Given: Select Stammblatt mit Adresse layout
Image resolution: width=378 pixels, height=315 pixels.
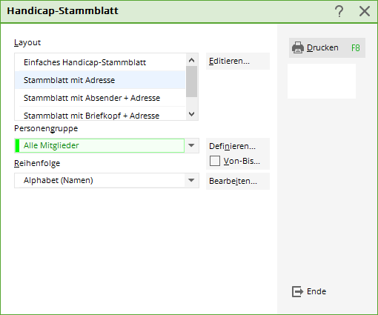Looking at the screenshot, I should (100, 80).
